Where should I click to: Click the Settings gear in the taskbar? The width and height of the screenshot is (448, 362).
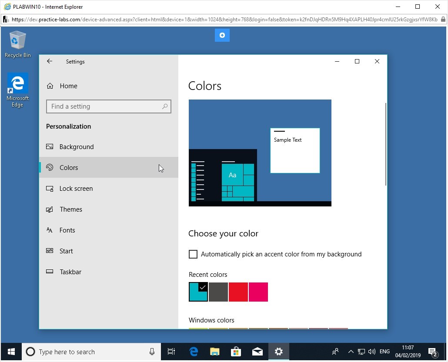pyautogui.click(x=278, y=352)
